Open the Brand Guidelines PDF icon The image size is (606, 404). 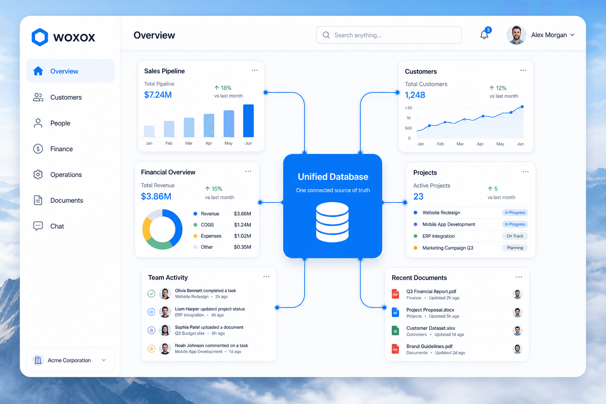tap(395, 349)
